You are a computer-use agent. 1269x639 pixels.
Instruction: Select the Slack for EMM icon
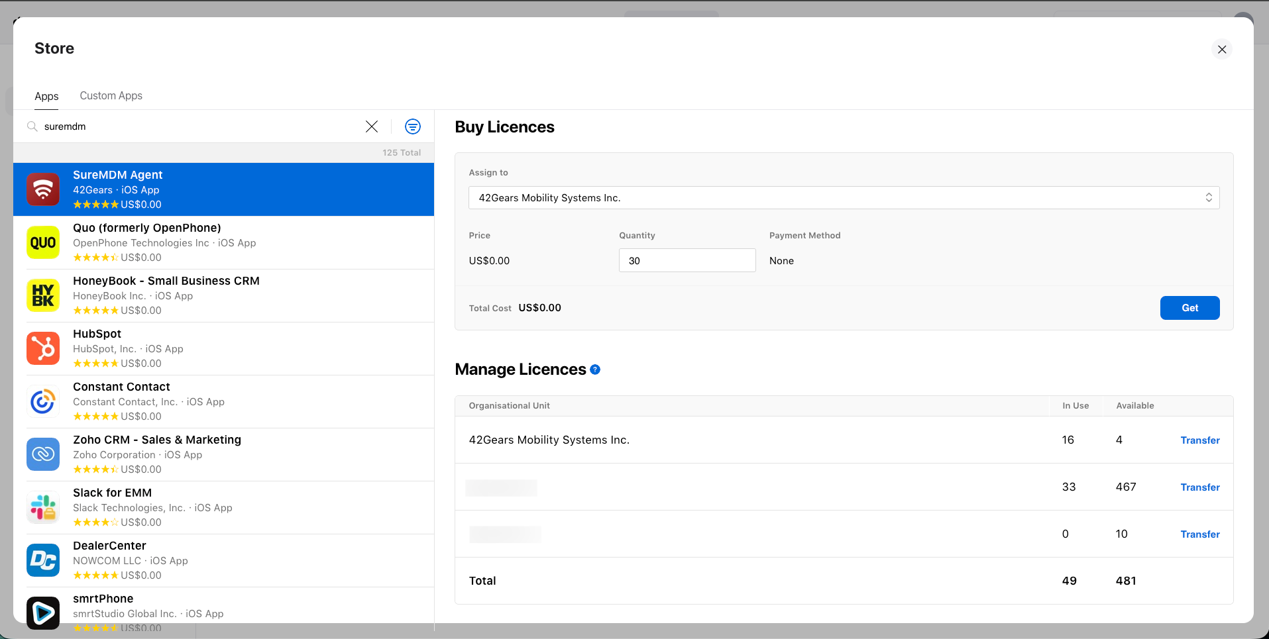click(43, 507)
